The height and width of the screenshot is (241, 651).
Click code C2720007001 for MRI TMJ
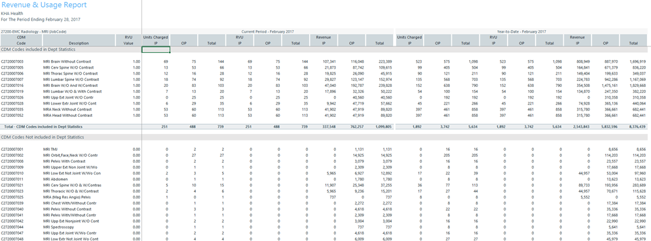(x=12, y=149)
